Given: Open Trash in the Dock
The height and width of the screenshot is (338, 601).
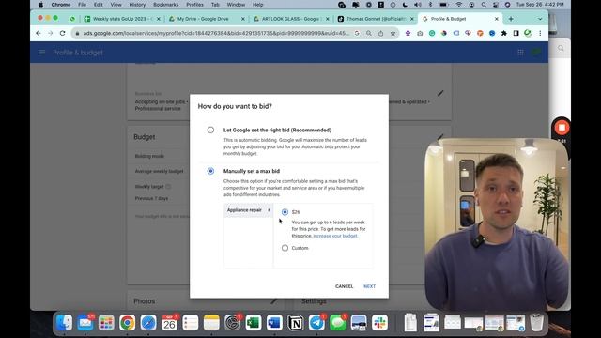Looking at the screenshot, I should point(536,323).
